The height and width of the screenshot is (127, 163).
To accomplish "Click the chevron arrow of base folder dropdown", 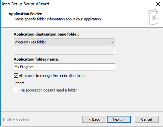I will 112,42.
